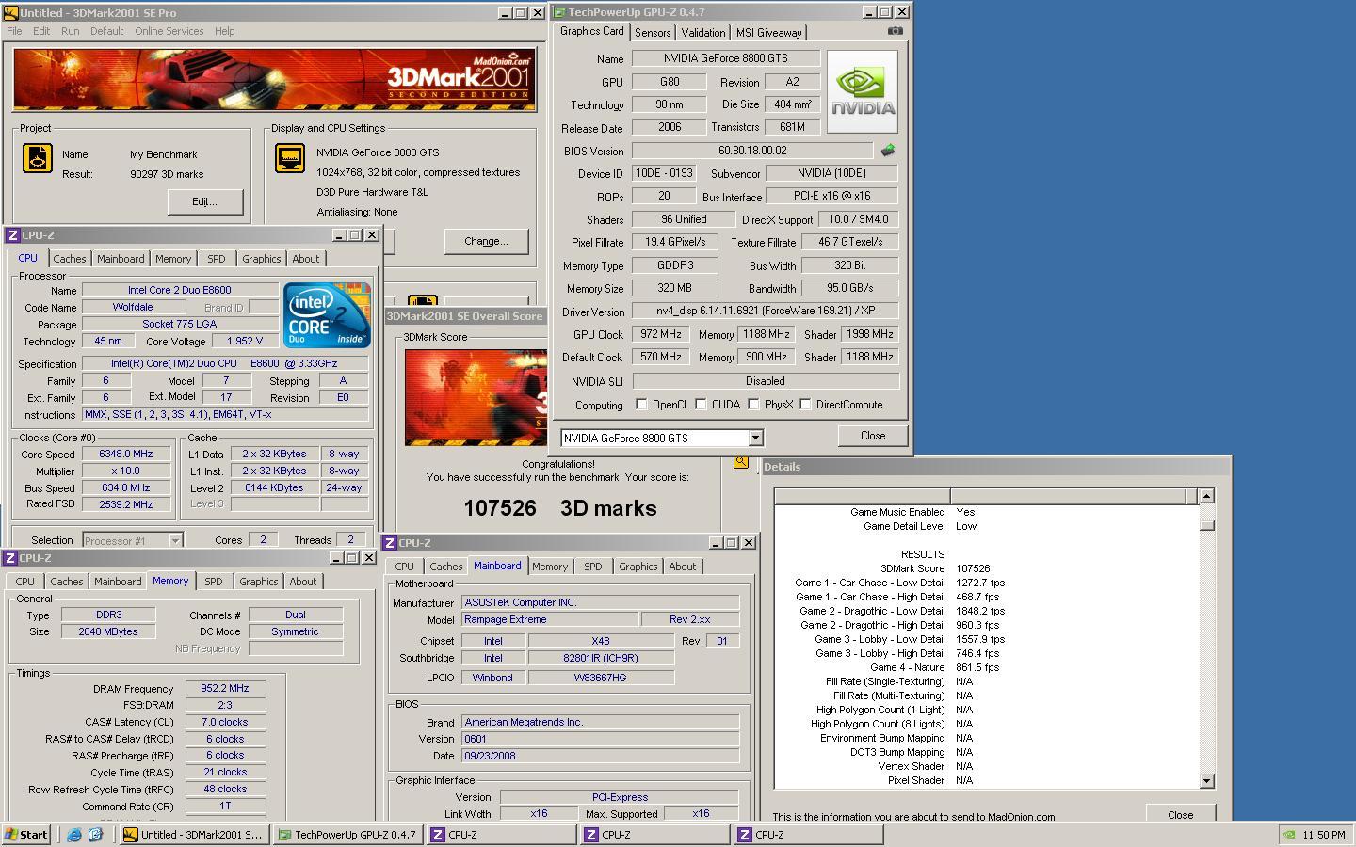Click the Core Speed value 6348.0 MHz
The width and height of the screenshot is (1356, 847).
click(x=126, y=454)
